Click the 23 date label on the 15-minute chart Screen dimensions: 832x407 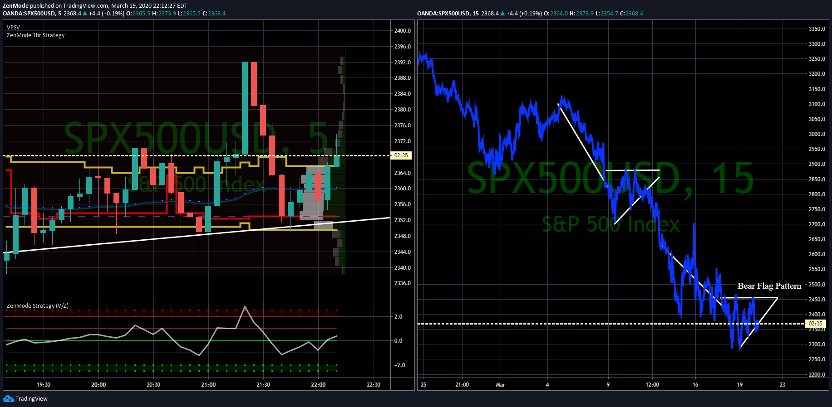click(x=783, y=385)
